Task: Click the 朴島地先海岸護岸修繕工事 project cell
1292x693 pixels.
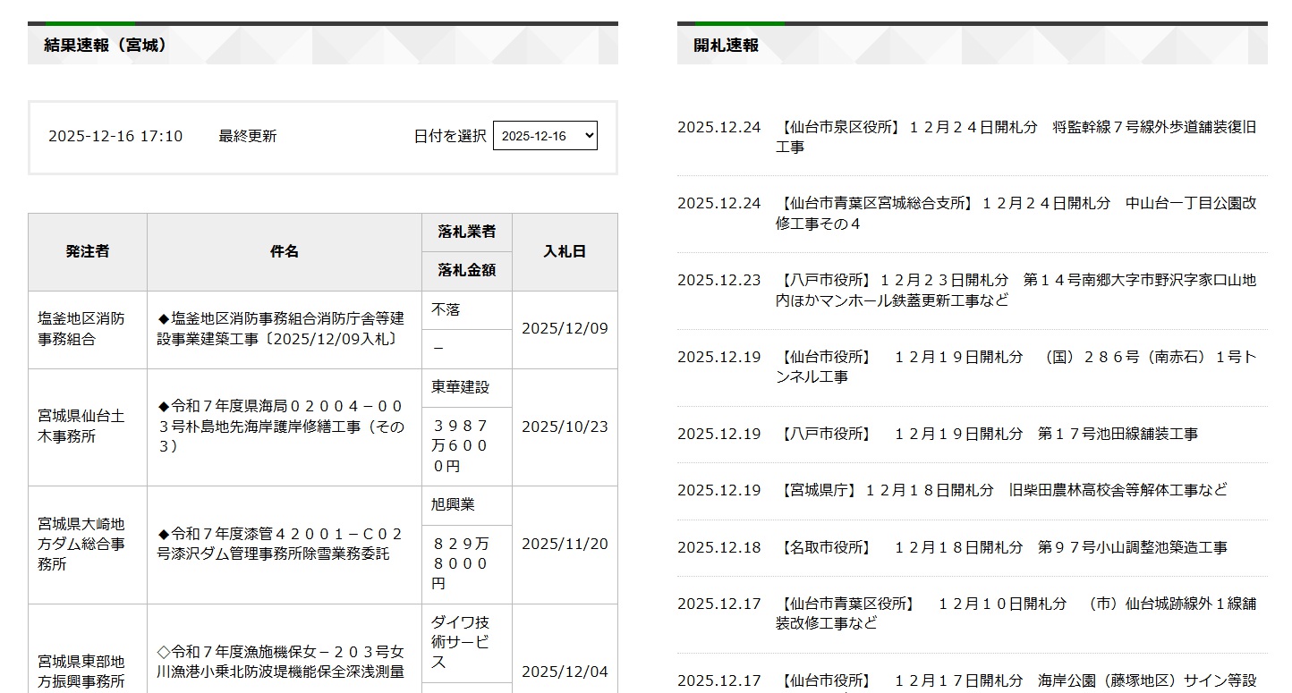Action: coord(281,427)
